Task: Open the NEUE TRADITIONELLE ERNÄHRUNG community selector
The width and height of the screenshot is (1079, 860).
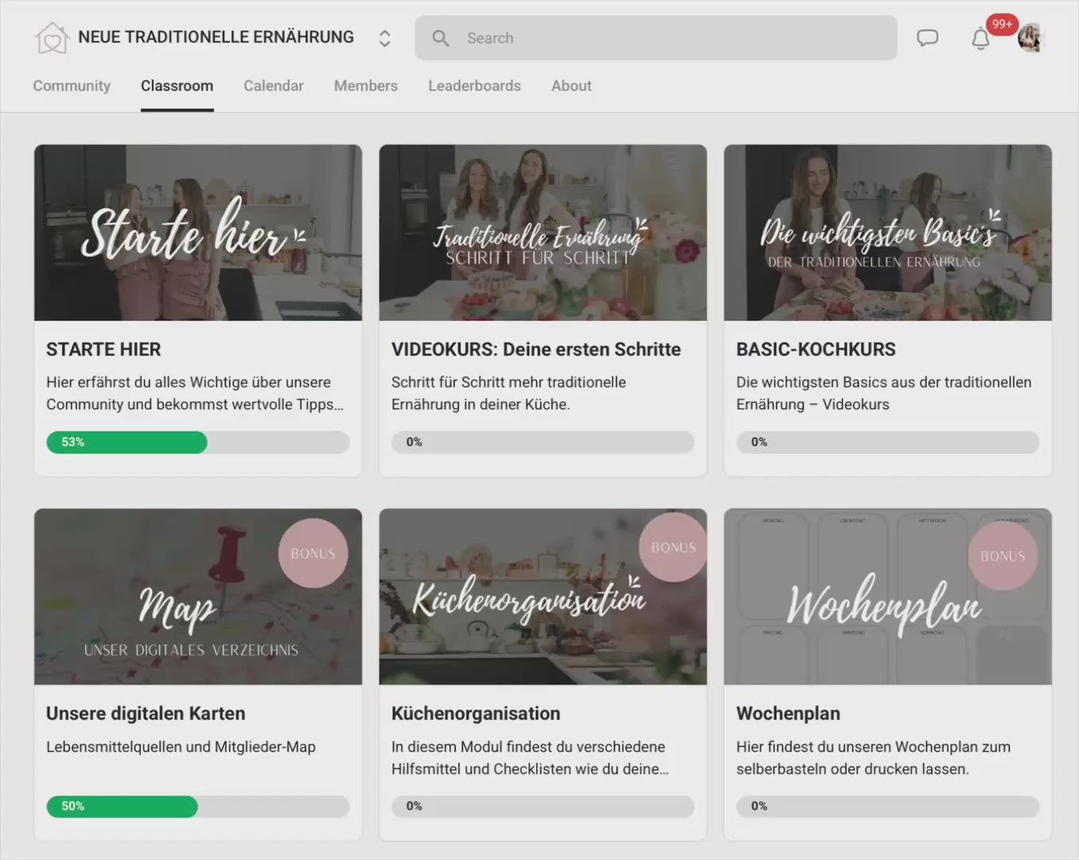Action: coord(216,37)
